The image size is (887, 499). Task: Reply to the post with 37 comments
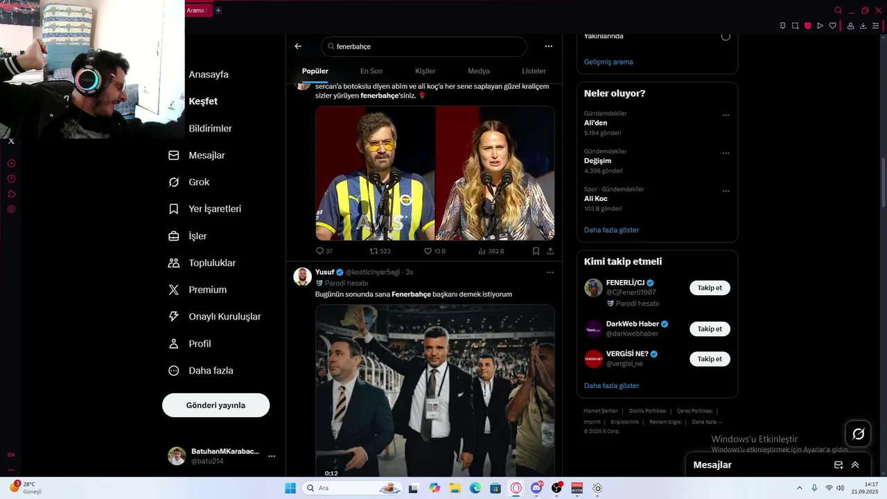[324, 251]
